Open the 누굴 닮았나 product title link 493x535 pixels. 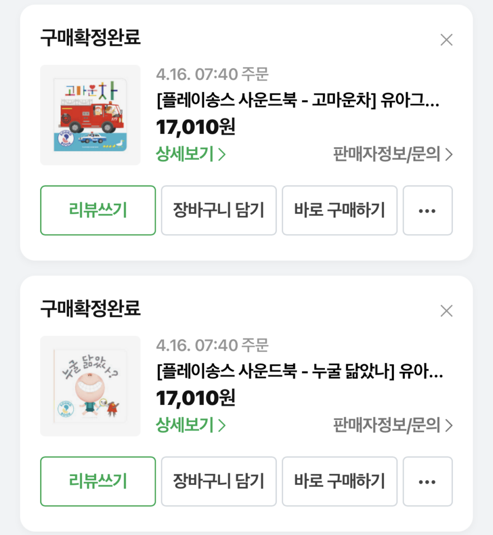click(300, 371)
